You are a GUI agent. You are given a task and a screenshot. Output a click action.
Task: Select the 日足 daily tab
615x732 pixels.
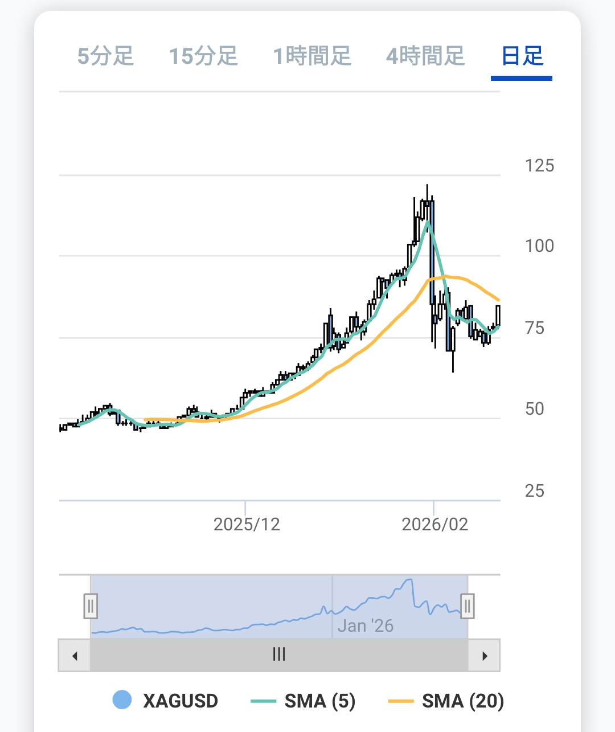pyautogui.click(x=522, y=56)
